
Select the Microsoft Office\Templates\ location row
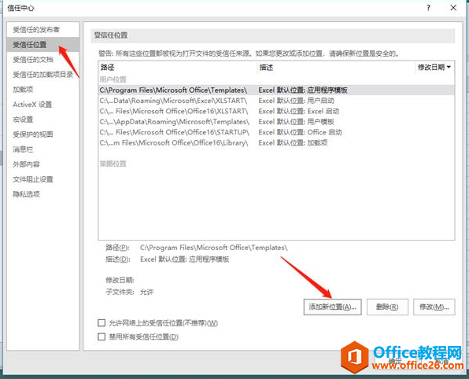tap(276, 90)
